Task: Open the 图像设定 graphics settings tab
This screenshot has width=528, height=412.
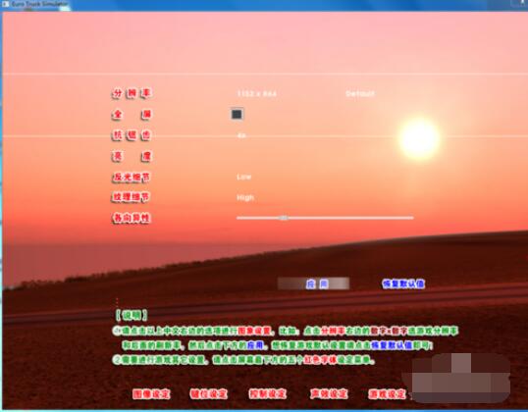Action: (151, 393)
